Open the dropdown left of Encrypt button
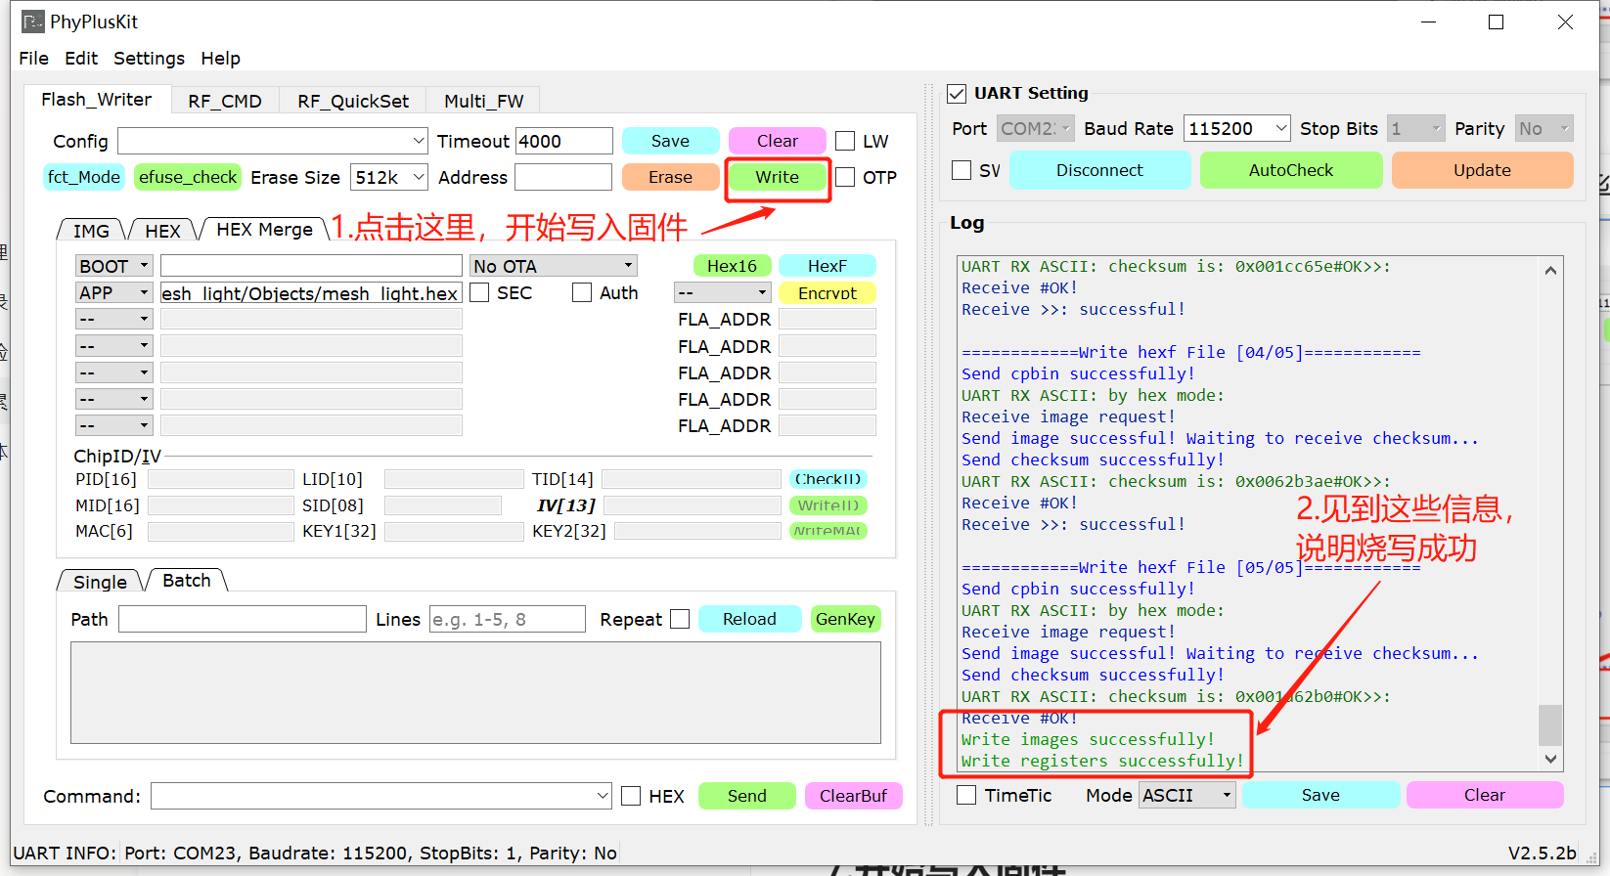Viewport: 1610px width, 876px height. [x=722, y=292]
